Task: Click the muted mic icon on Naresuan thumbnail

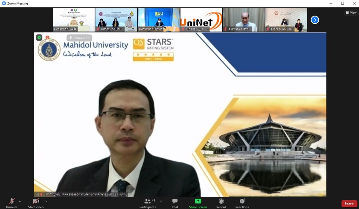Action: pyautogui.click(x=268, y=29)
